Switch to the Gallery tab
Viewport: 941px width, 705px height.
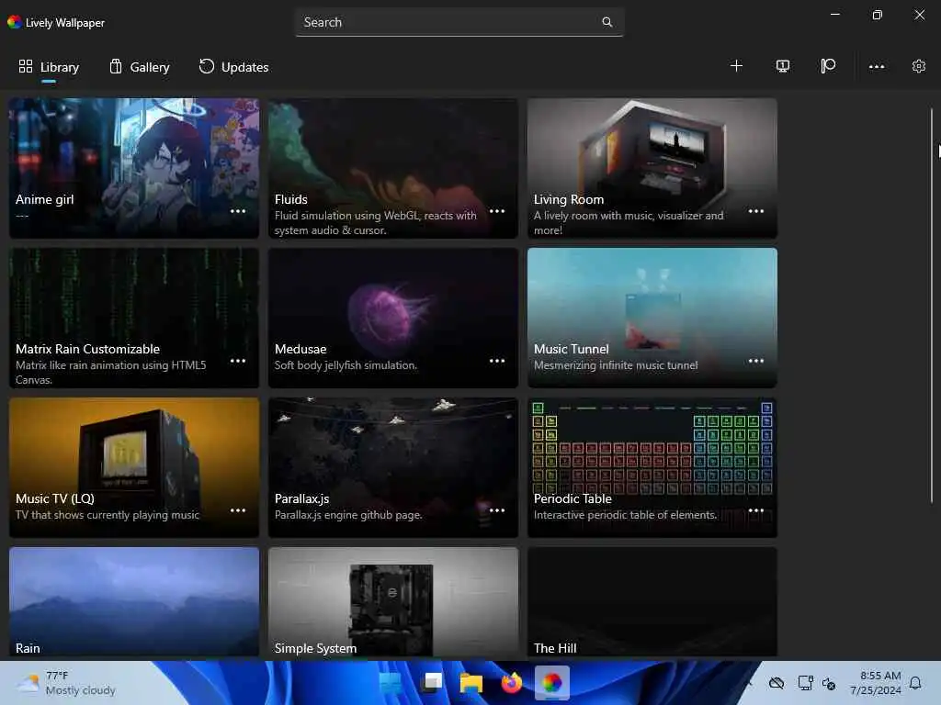(140, 67)
